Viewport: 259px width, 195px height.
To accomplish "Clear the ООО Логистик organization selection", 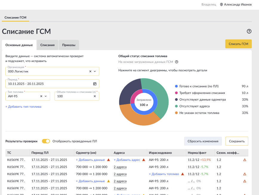I will 90,71.
